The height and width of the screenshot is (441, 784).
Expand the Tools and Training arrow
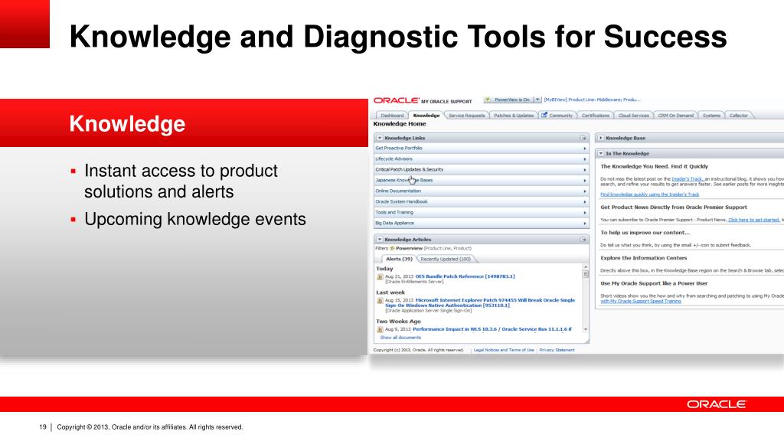(x=584, y=213)
